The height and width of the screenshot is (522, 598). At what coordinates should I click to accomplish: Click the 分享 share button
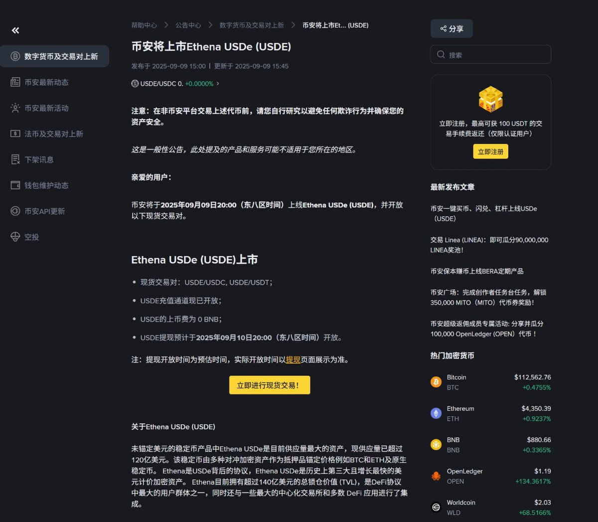pyautogui.click(x=451, y=29)
